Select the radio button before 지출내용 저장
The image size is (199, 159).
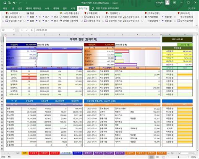[x=82, y=21]
